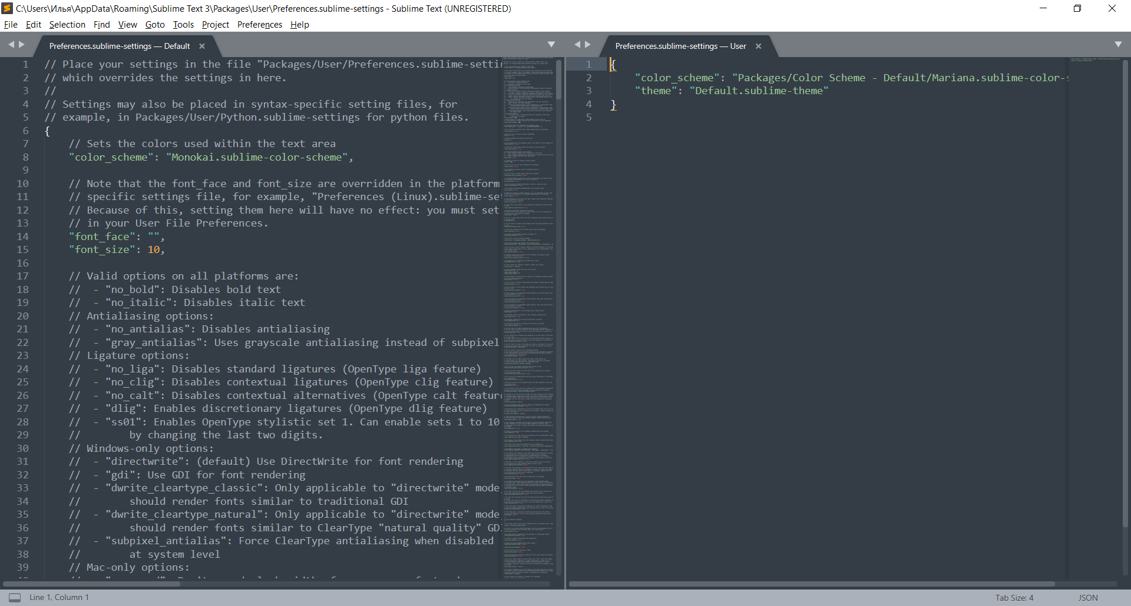Open the Tools menu
This screenshot has height=606, width=1131.
(183, 24)
